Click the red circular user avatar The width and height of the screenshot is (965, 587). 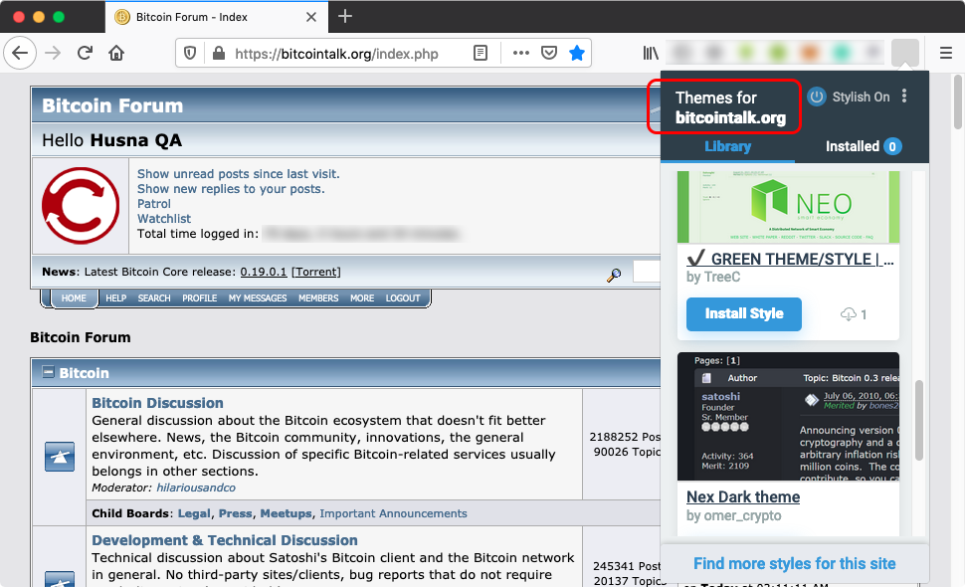click(81, 206)
